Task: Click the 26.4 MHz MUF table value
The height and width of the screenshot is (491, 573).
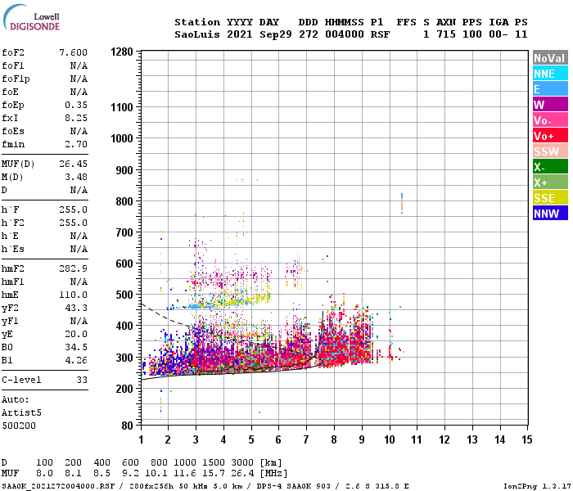Action: click(x=242, y=474)
